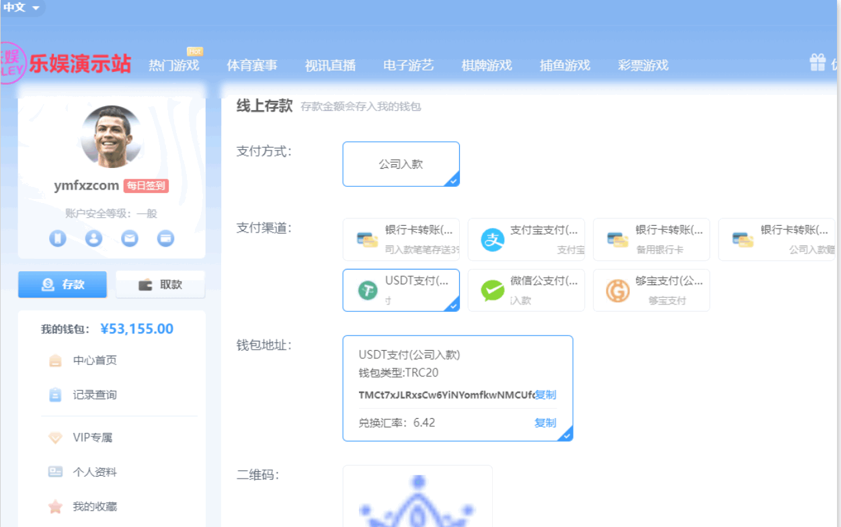Go to 体育赛事 navigation item

(x=252, y=66)
